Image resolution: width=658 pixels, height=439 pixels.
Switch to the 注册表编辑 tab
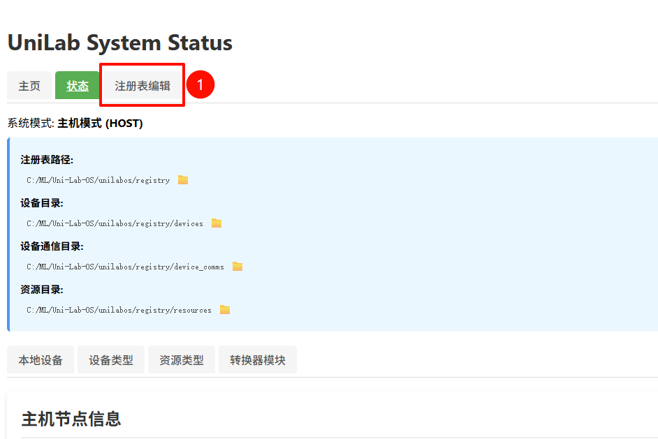pyautogui.click(x=142, y=86)
